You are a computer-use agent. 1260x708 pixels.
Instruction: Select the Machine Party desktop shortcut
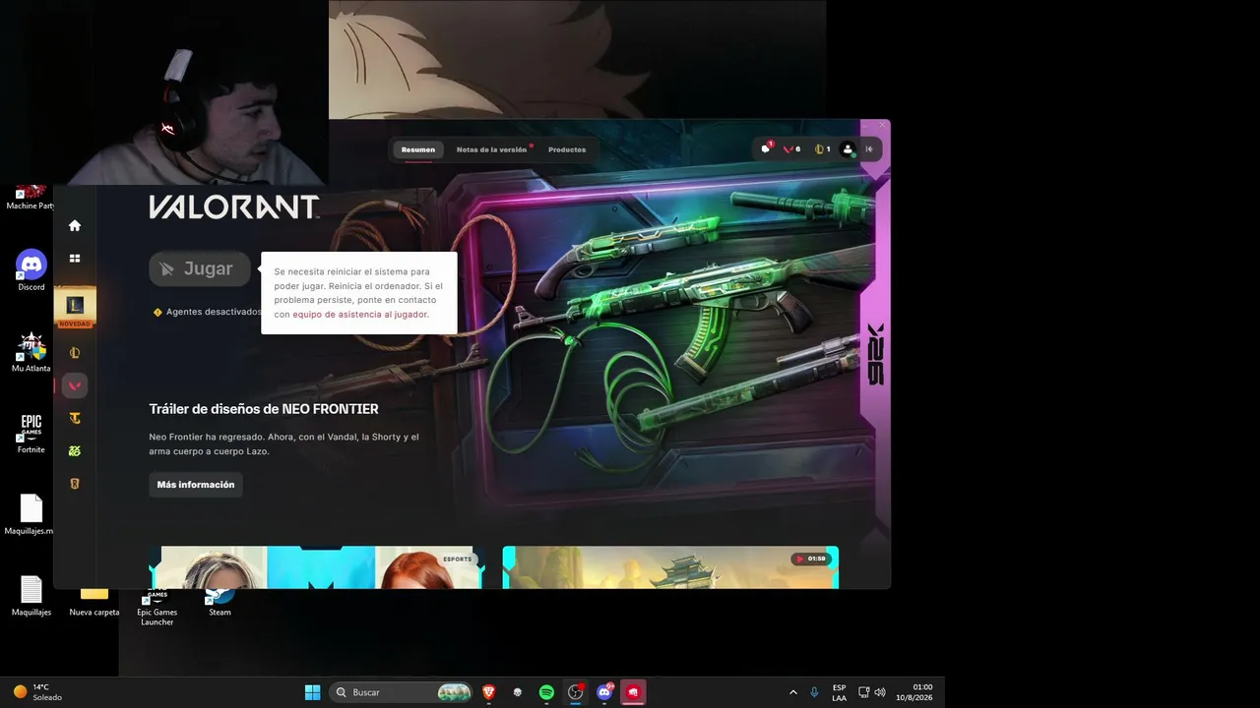30,197
